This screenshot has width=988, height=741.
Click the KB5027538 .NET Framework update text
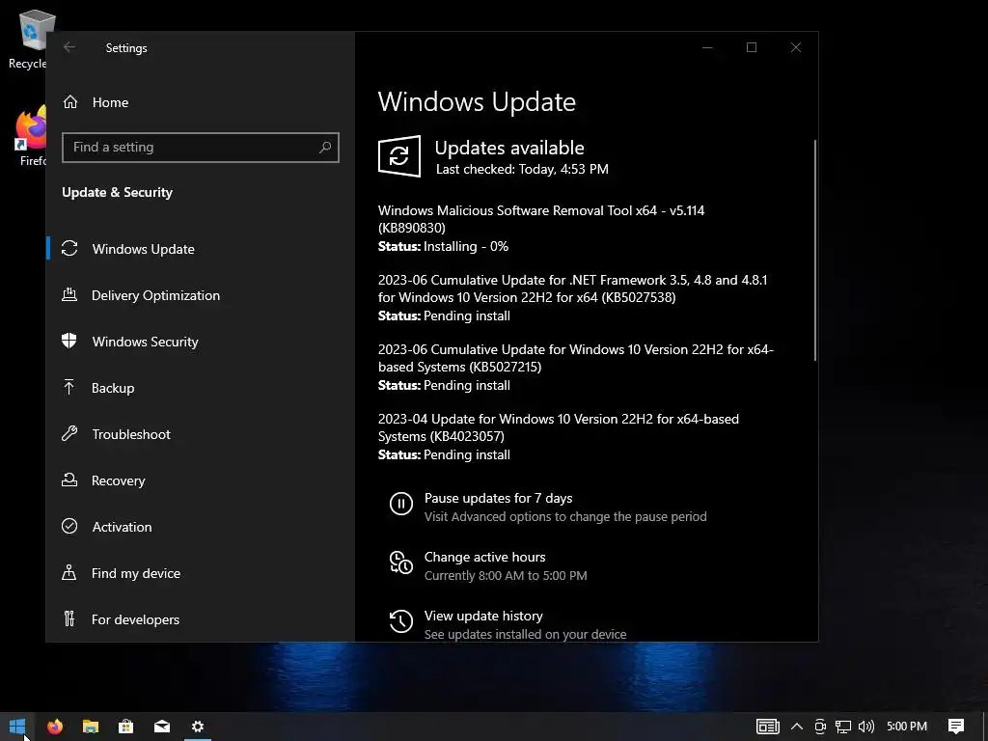click(x=573, y=288)
